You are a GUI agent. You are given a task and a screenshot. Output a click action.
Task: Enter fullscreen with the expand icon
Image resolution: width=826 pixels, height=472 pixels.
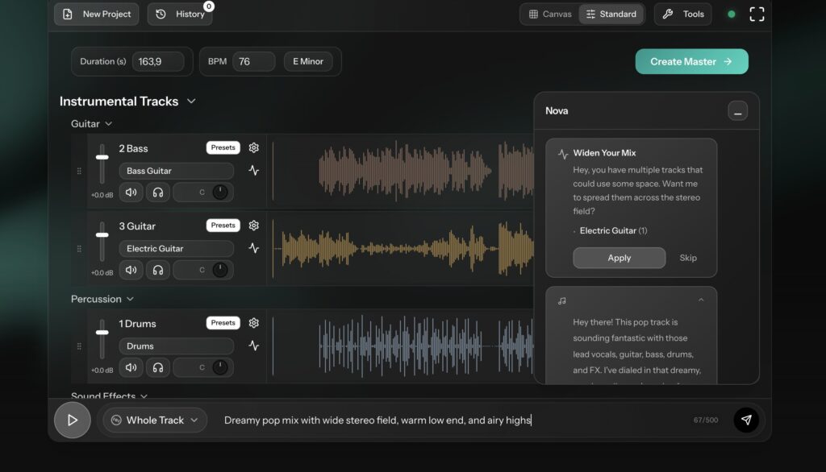coord(757,14)
